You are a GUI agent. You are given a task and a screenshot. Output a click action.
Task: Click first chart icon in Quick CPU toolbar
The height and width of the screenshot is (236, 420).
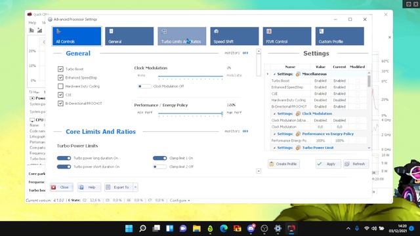pos(31,30)
